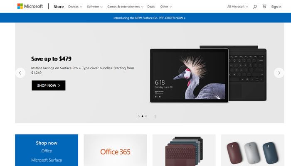Open the Office 365 tile
Viewport: 291px width, 166px height.
pos(115,150)
